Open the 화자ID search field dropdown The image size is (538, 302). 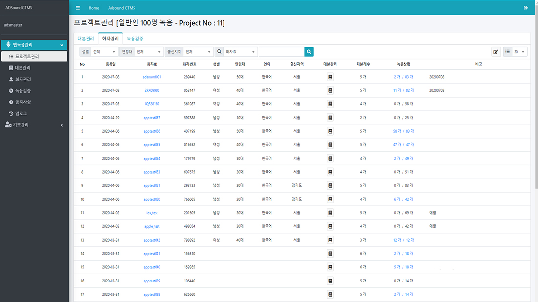[240, 52]
